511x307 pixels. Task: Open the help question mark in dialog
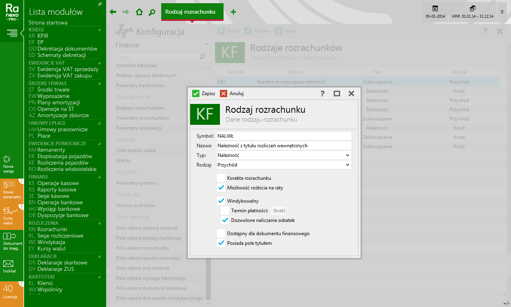click(x=322, y=94)
